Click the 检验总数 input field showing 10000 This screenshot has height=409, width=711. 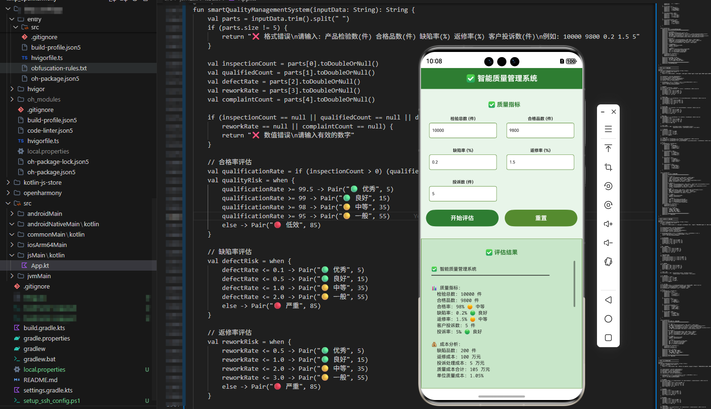(x=463, y=130)
